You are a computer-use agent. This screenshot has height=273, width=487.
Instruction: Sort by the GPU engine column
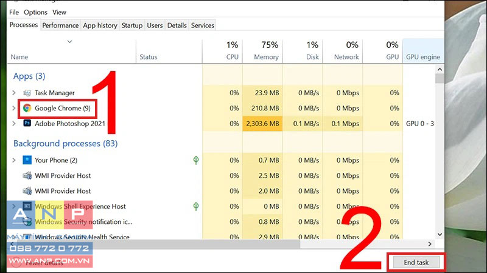[x=423, y=51]
